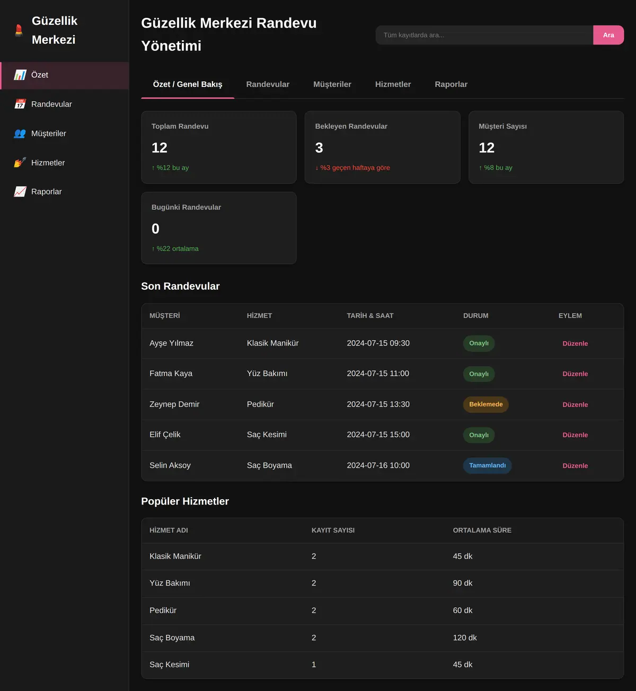Click the Toplam Randevu stat card

click(x=219, y=147)
